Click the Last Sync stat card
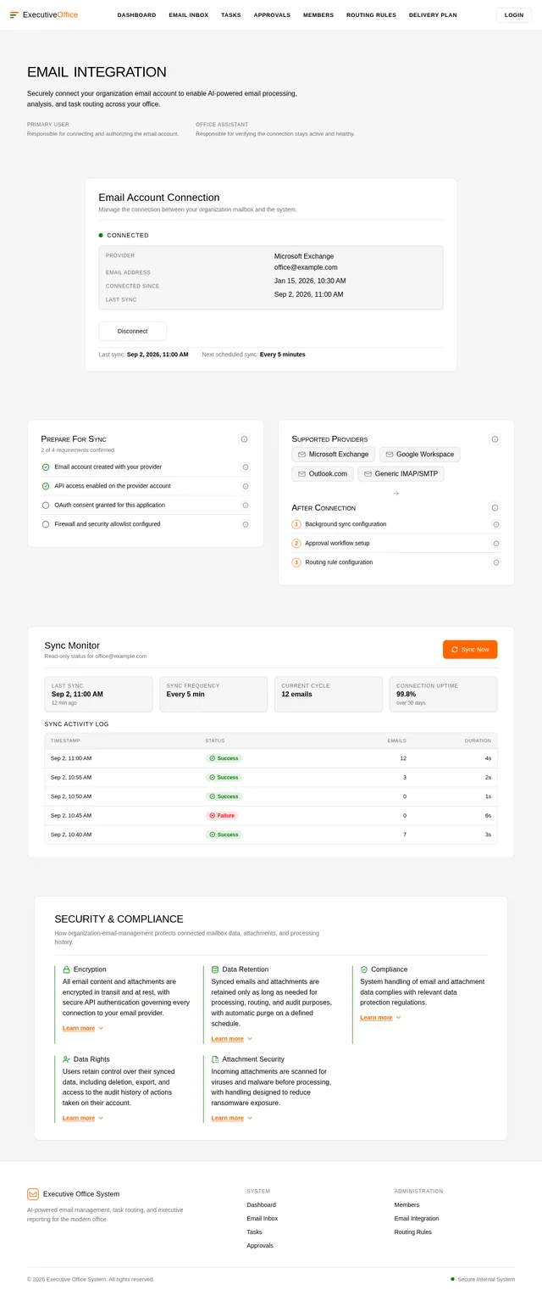 99,694
